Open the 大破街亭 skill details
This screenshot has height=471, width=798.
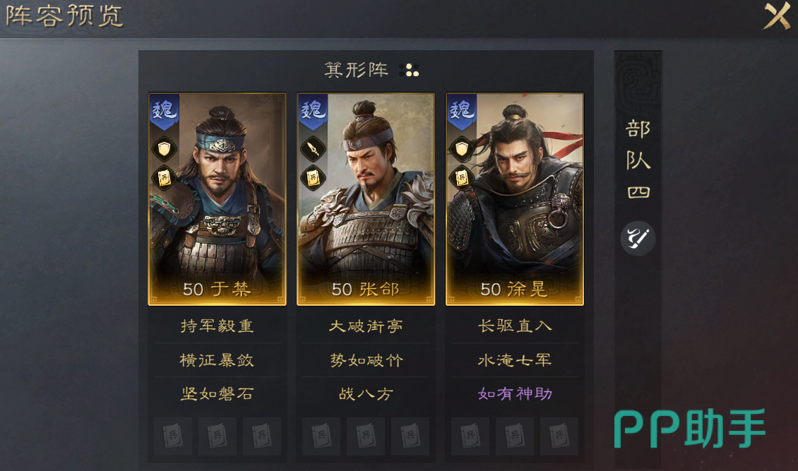(x=365, y=326)
